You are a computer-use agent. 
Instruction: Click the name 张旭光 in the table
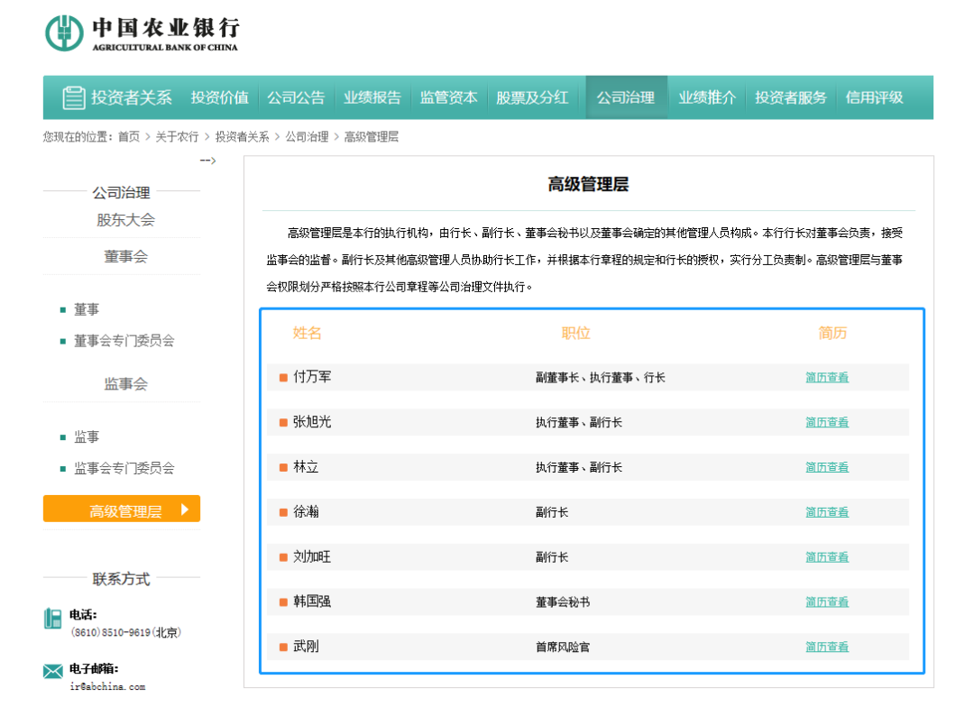[x=312, y=422]
